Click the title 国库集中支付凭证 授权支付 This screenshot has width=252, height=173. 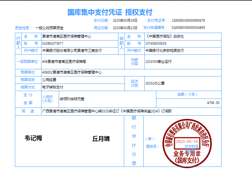(110, 12)
